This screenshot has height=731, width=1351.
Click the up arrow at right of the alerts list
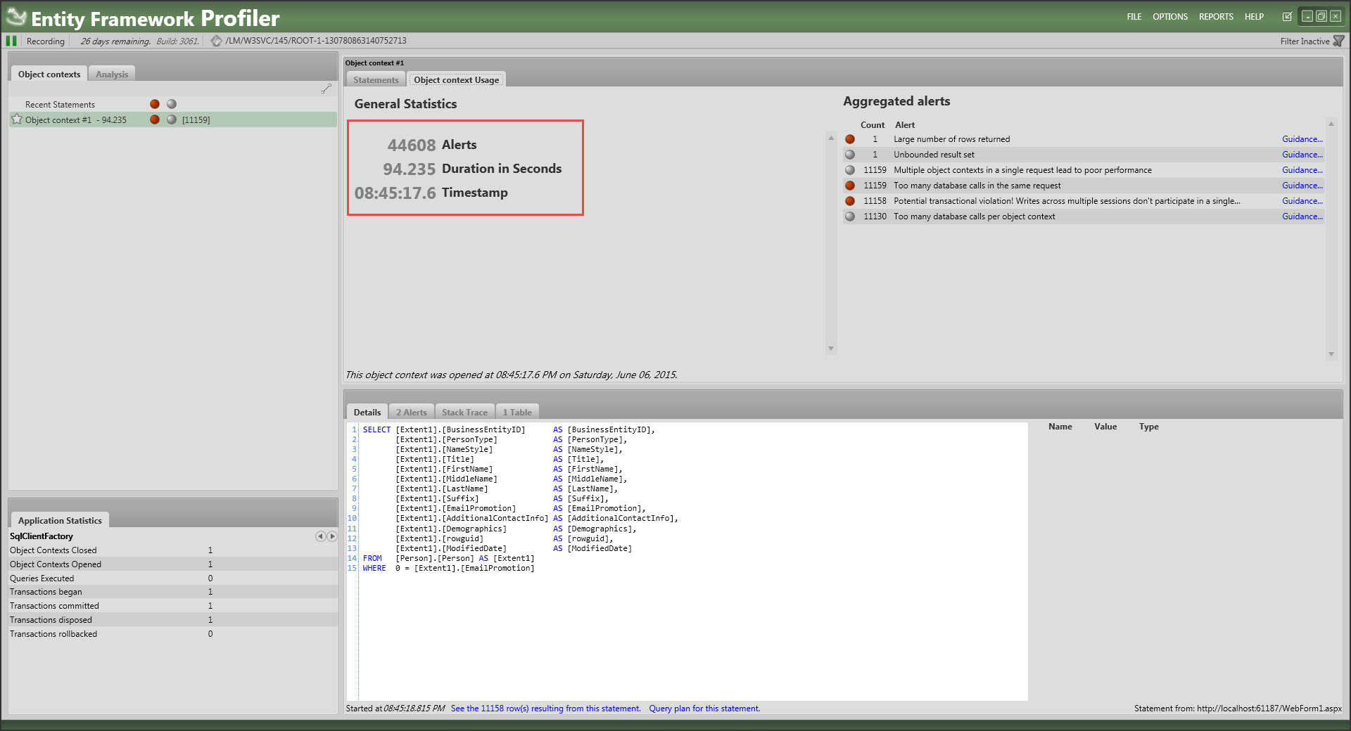[x=1331, y=124]
